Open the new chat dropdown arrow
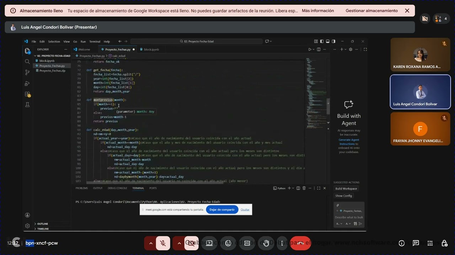This screenshot has height=255, width=455. (346, 49)
